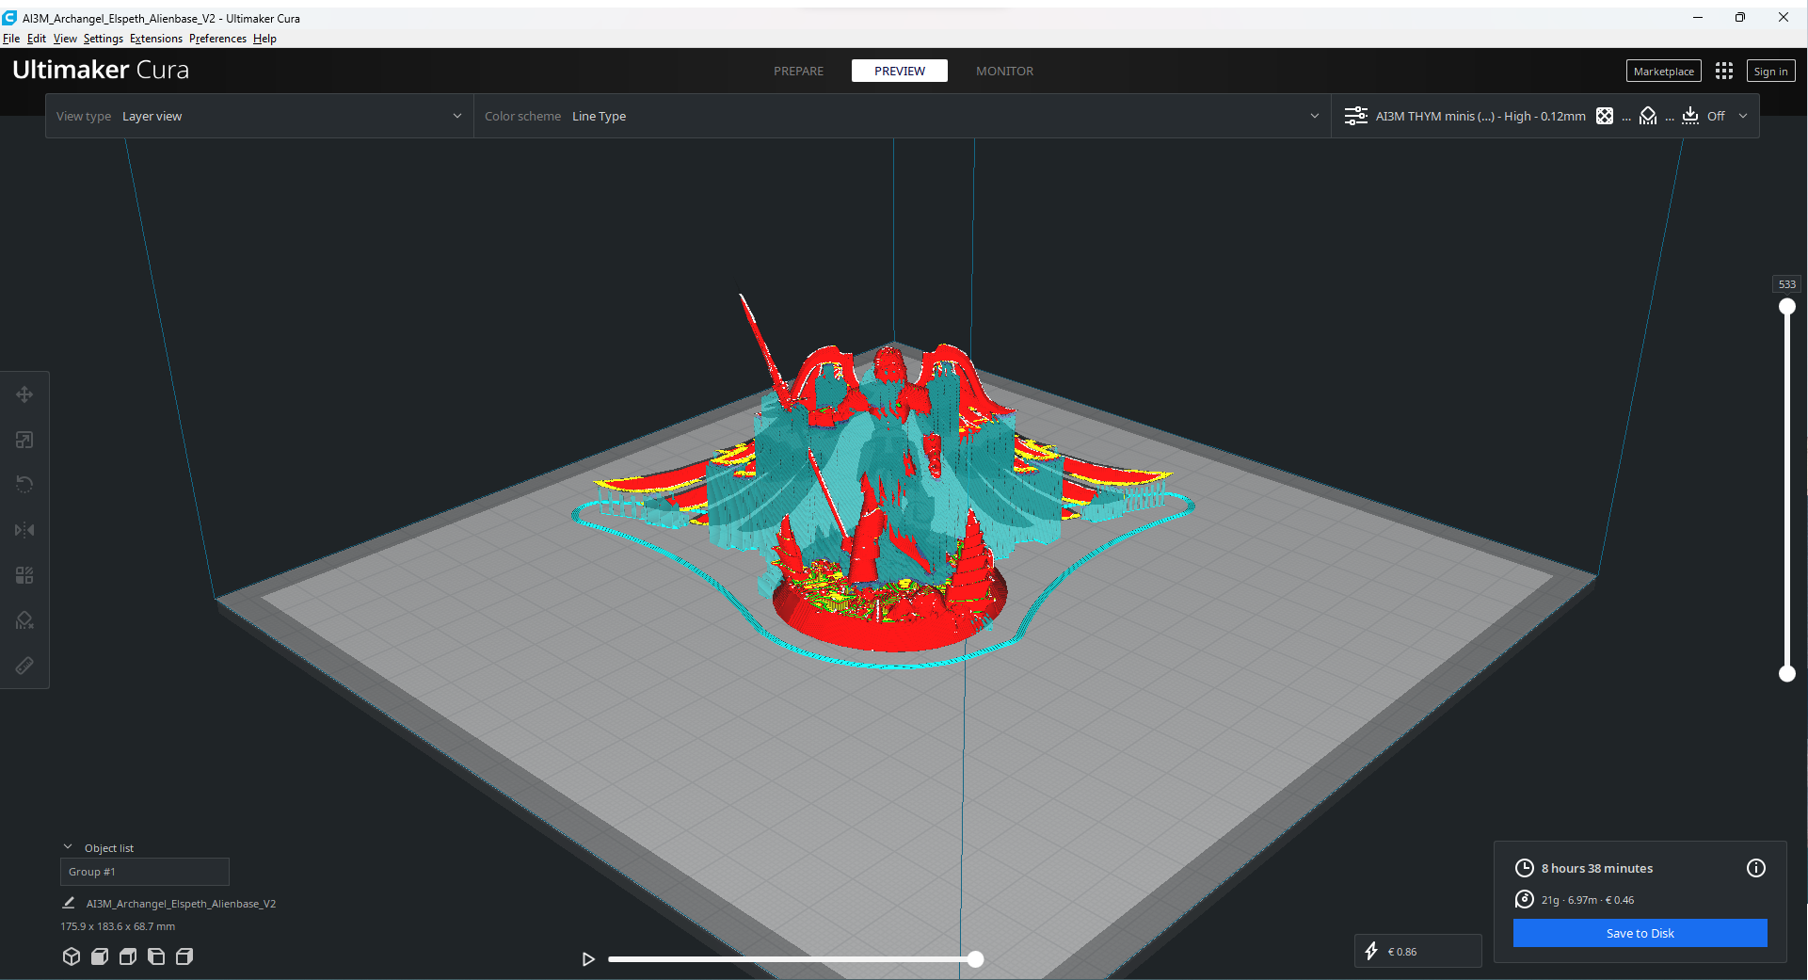Click the top layer slider handle
The height and width of the screenshot is (980, 1808).
pyautogui.click(x=1787, y=307)
